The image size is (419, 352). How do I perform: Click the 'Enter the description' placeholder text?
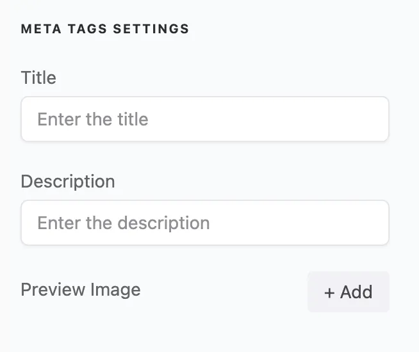[x=124, y=223]
